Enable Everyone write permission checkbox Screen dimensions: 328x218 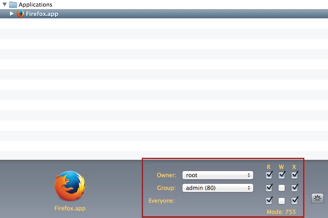(281, 201)
